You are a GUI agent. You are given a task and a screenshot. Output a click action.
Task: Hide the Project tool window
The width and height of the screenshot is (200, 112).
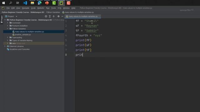[x=62, y=16]
